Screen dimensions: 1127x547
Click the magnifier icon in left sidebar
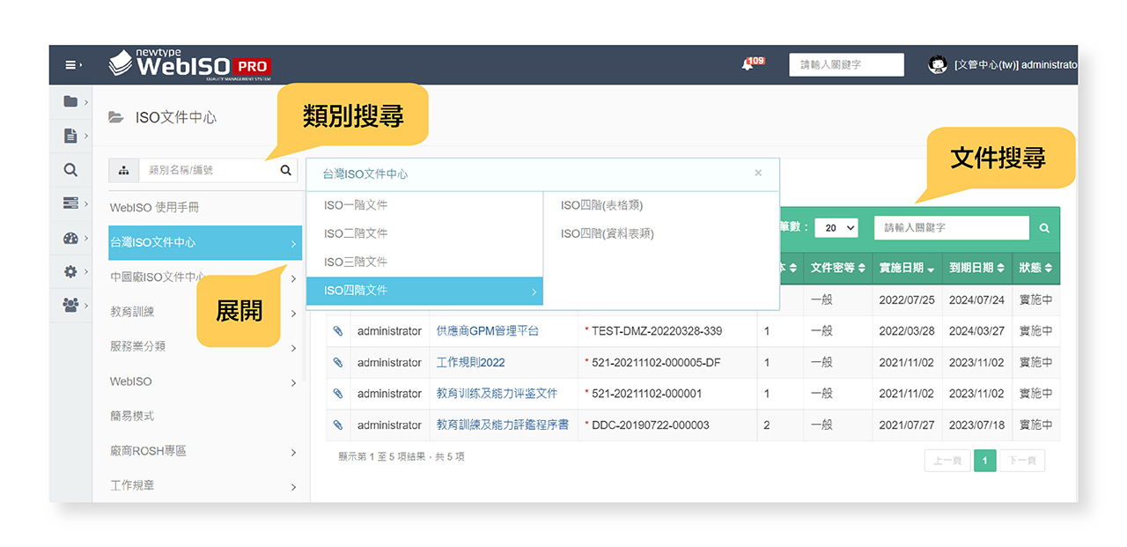coord(70,170)
